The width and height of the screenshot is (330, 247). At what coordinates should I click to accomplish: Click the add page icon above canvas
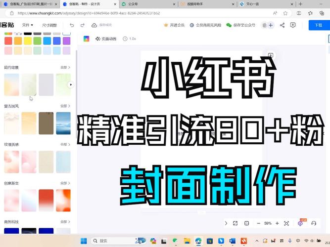pyautogui.click(x=271, y=55)
